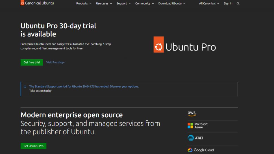Click the Sign in link
This screenshot has width=274, height=154.
pos(228,3)
